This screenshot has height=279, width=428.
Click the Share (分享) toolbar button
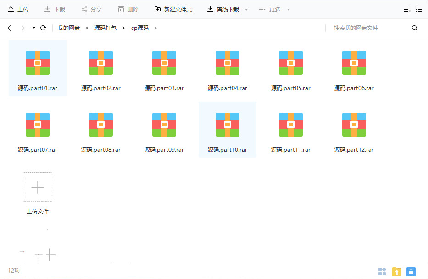tap(91, 9)
